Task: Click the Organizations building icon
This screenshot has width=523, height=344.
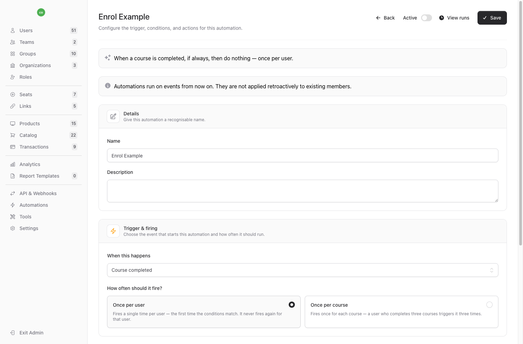Action: 13,65
